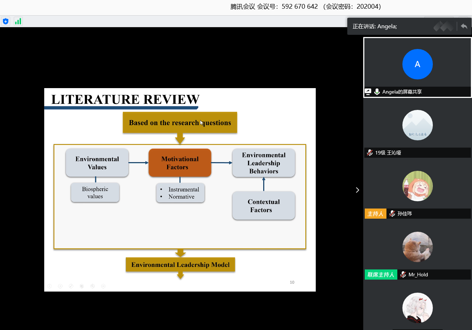The image size is (472, 330).
Task: Click the slideshow zoom magnifier icon
Action: 92,286
